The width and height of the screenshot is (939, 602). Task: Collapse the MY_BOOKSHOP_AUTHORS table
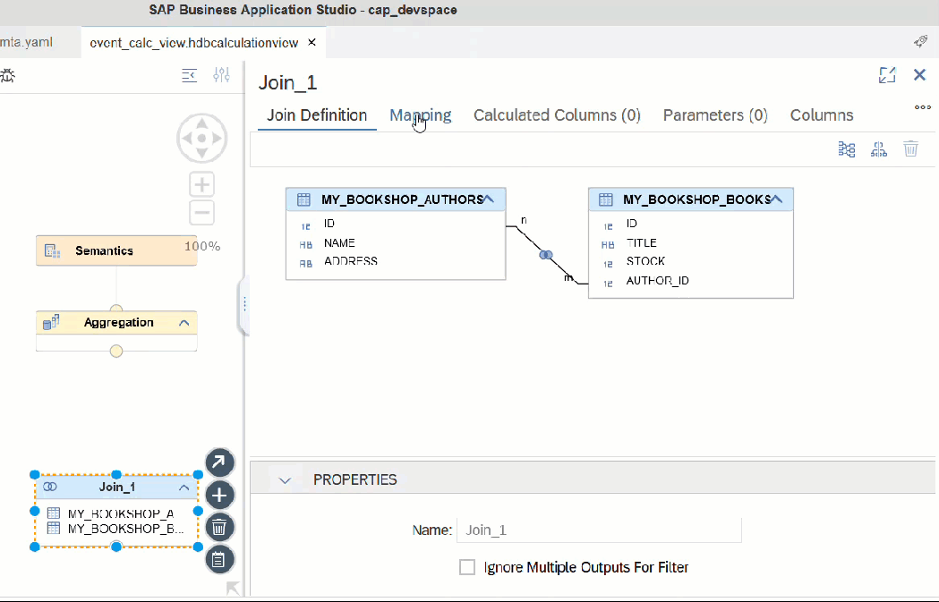489,199
